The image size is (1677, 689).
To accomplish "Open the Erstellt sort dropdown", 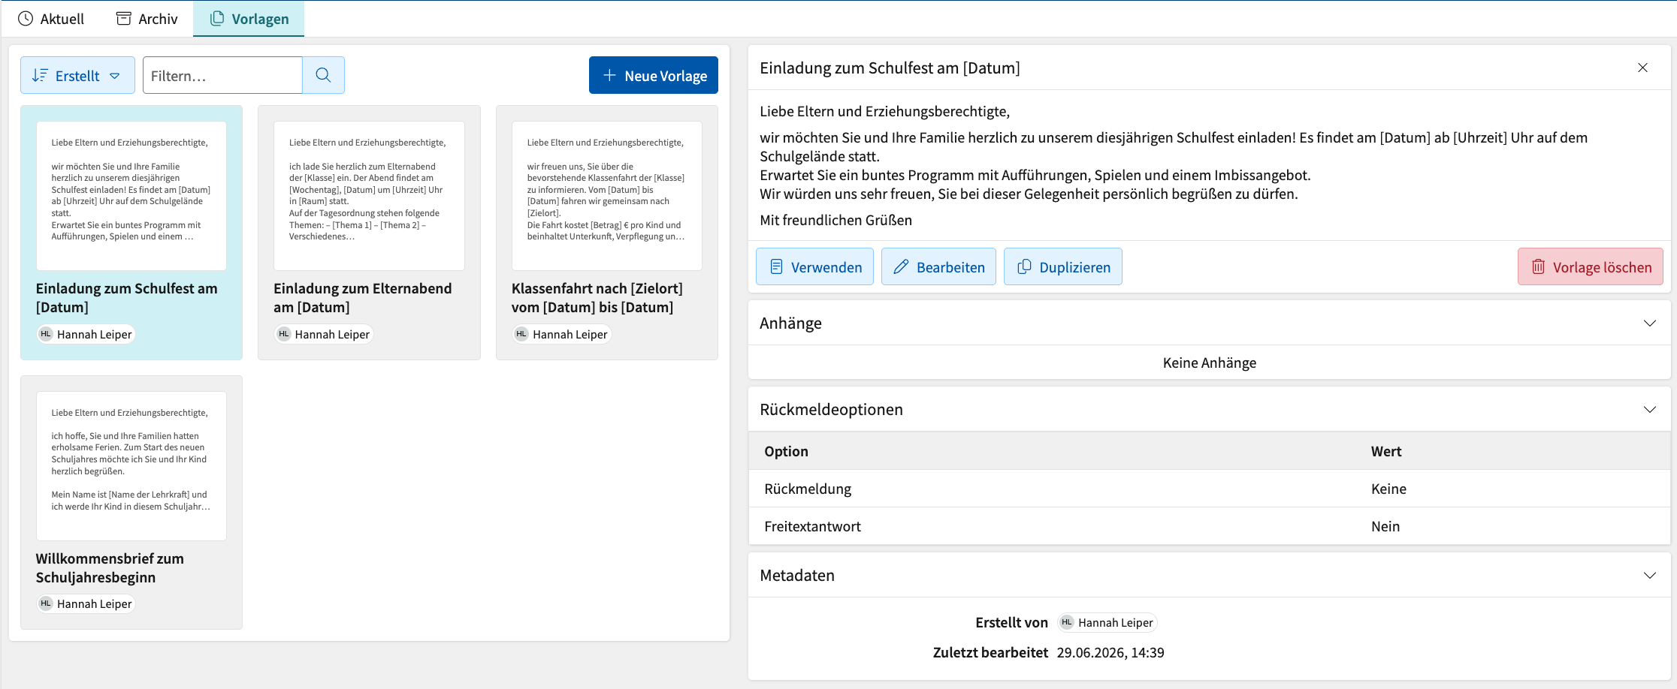I will click(77, 75).
